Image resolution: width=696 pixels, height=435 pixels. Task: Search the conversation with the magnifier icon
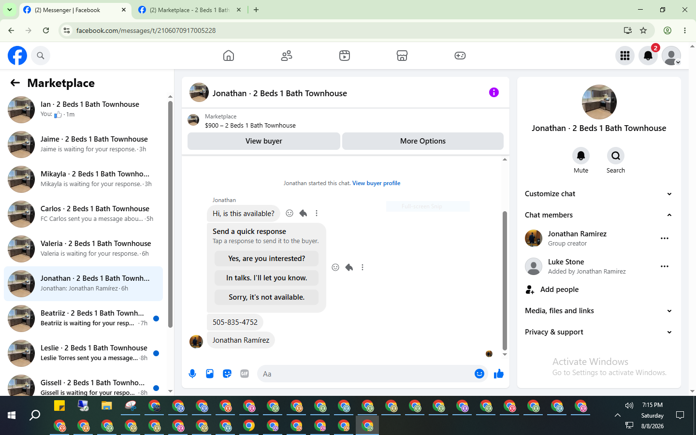coord(616,156)
